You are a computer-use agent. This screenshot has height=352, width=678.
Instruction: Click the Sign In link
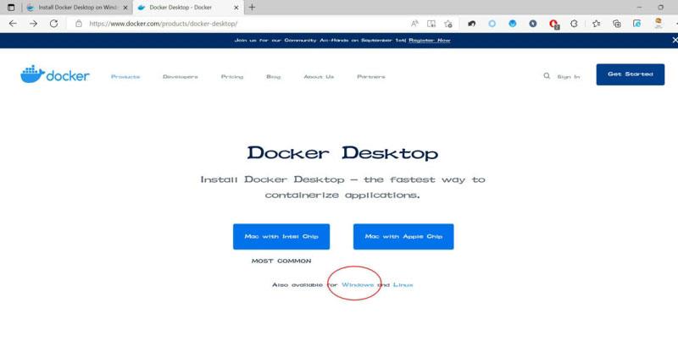coord(569,77)
